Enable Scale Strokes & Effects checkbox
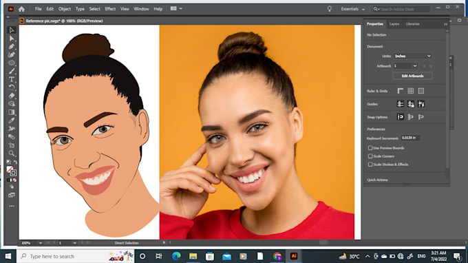The width and height of the screenshot is (468, 263). point(370,164)
